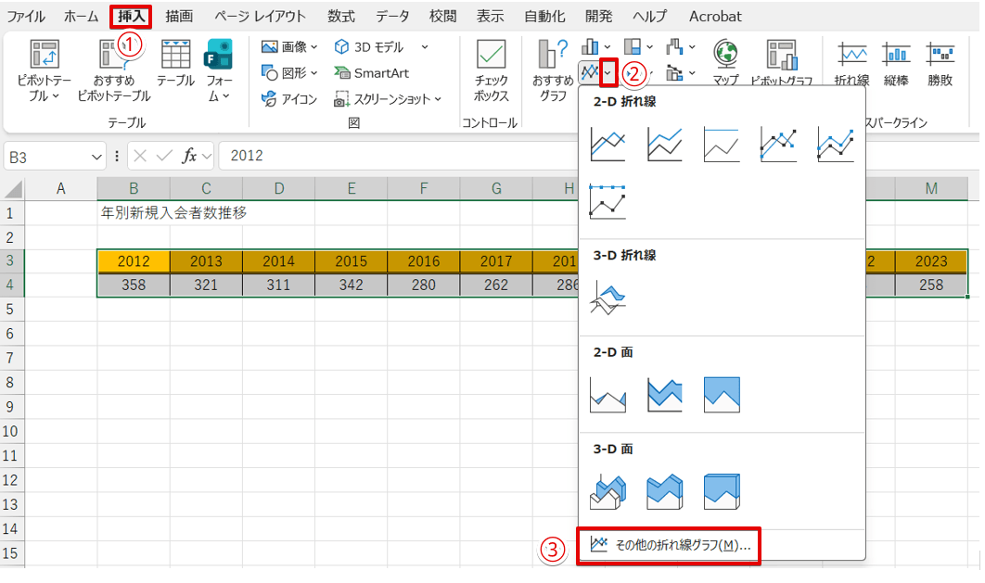
Task: Insert a checkbox control (チェックボックス)
Action: (x=491, y=71)
